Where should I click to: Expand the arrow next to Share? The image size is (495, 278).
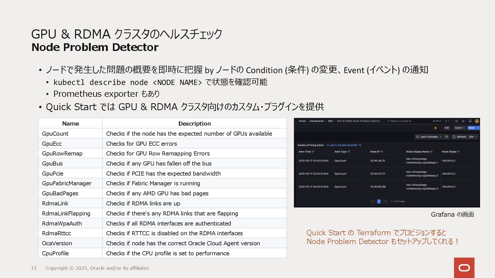tap(478, 128)
